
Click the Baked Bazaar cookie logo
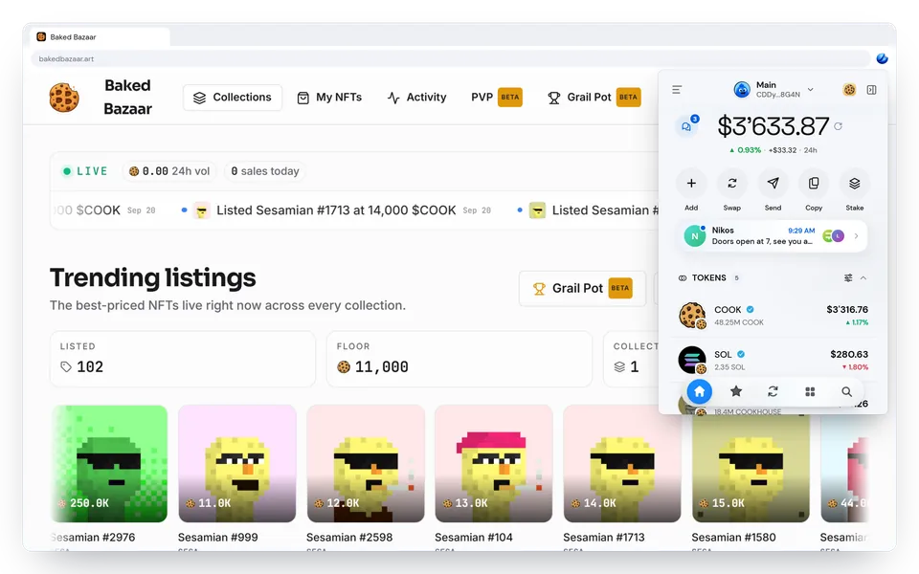click(64, 98)
